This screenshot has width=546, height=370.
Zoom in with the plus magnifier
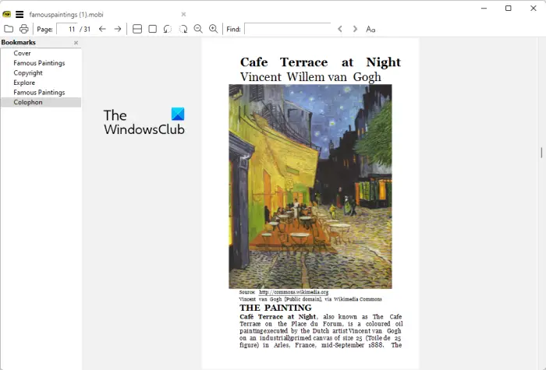pos(213,29)
